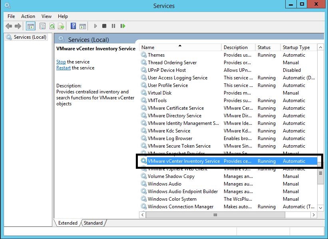The width and height of the screenshot is (328, 239).
Task: Open the View menu
Action: tap(46, 16)
